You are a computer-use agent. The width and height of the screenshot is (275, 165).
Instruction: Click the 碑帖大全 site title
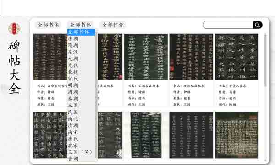pos(14,67)
